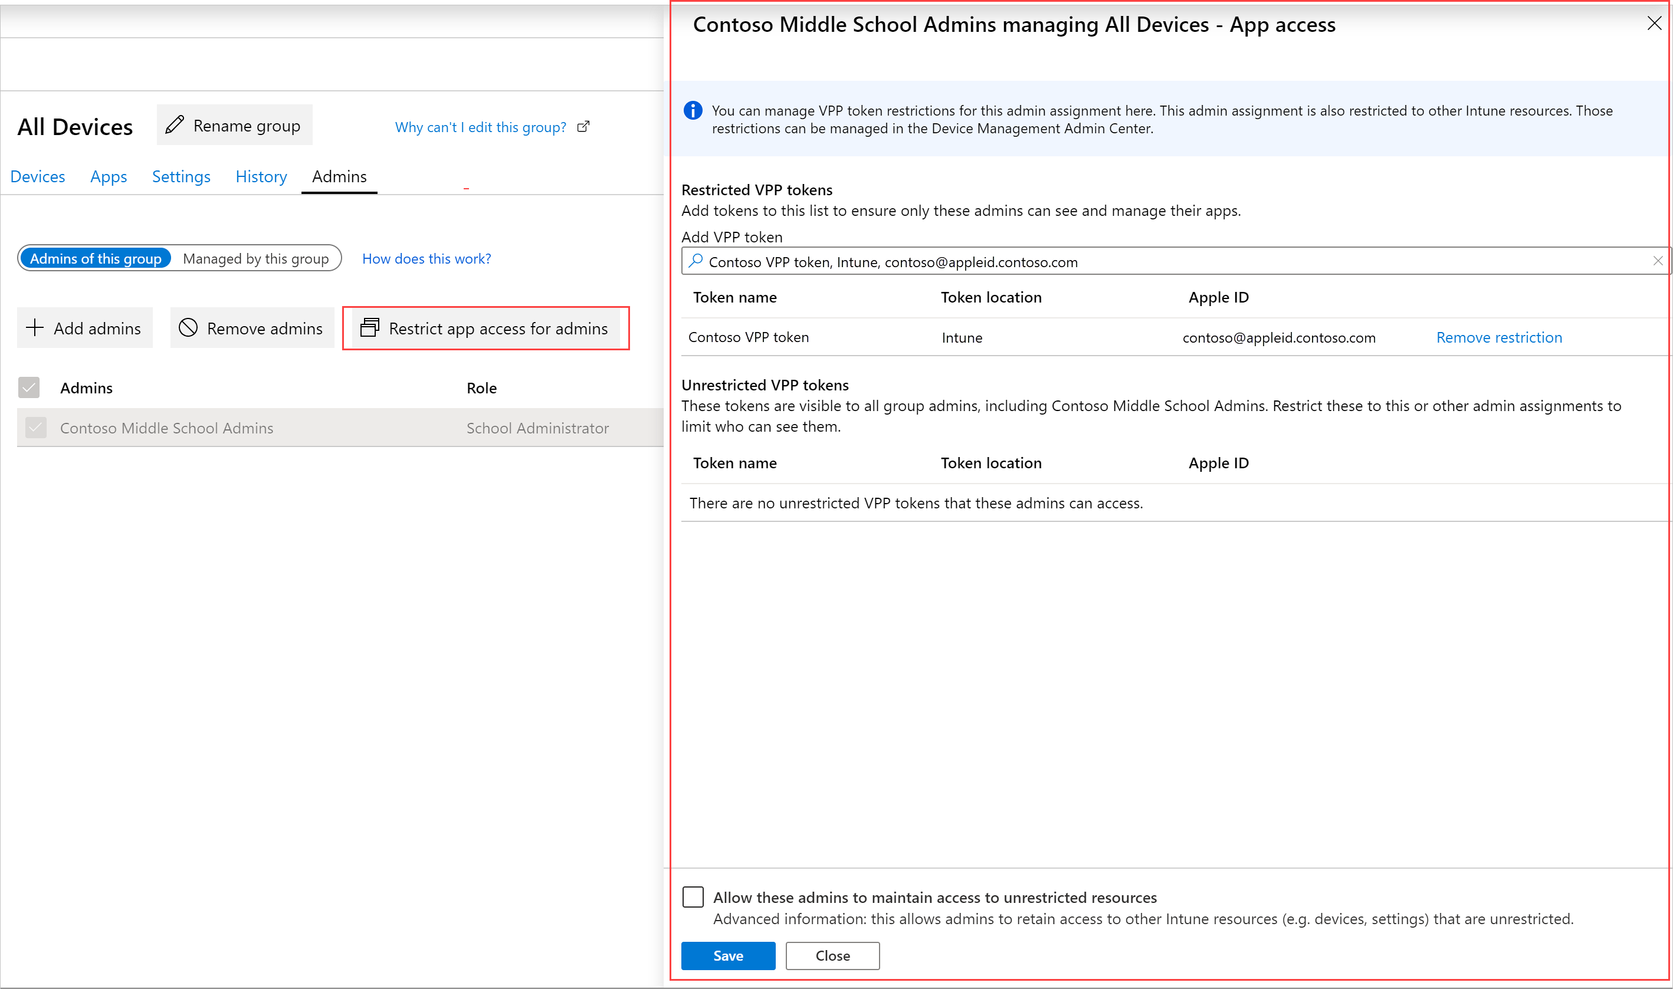Viewport: 1673px width, 989px height.
Task: Click Token name header under Restricted VPP tokens
Action: point(734,297)
